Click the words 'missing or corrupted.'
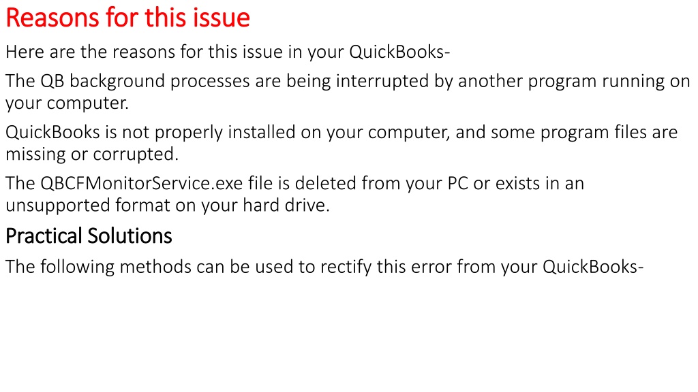Viewport: 698px width, 392px height. coord(92,154)
